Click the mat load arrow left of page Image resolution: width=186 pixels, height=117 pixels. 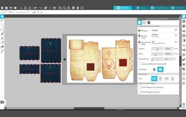[65, 59]
